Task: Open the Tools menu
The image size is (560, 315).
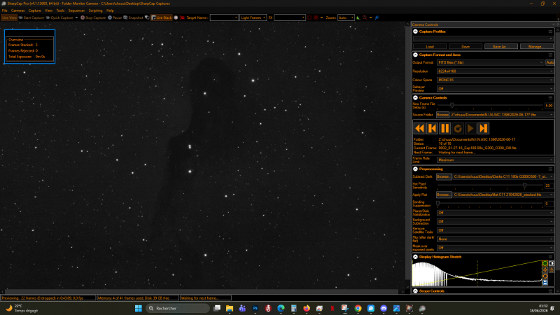Action: point(60,10)
